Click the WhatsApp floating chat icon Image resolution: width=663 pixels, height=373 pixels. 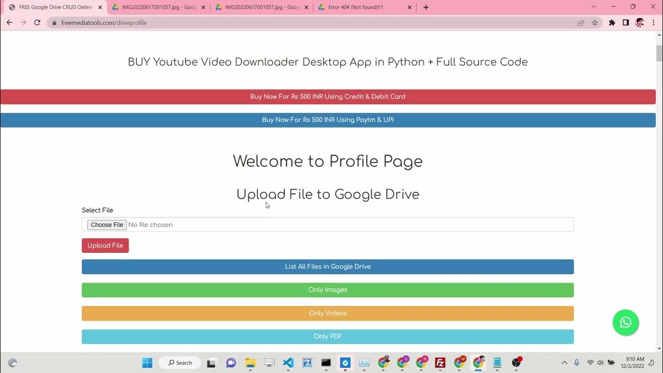point(625,322)
